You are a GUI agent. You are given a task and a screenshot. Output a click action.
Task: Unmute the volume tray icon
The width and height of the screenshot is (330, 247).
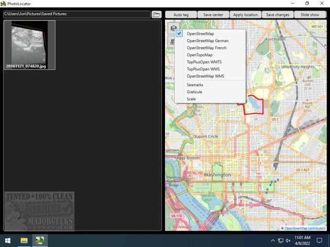click(288, 240)
